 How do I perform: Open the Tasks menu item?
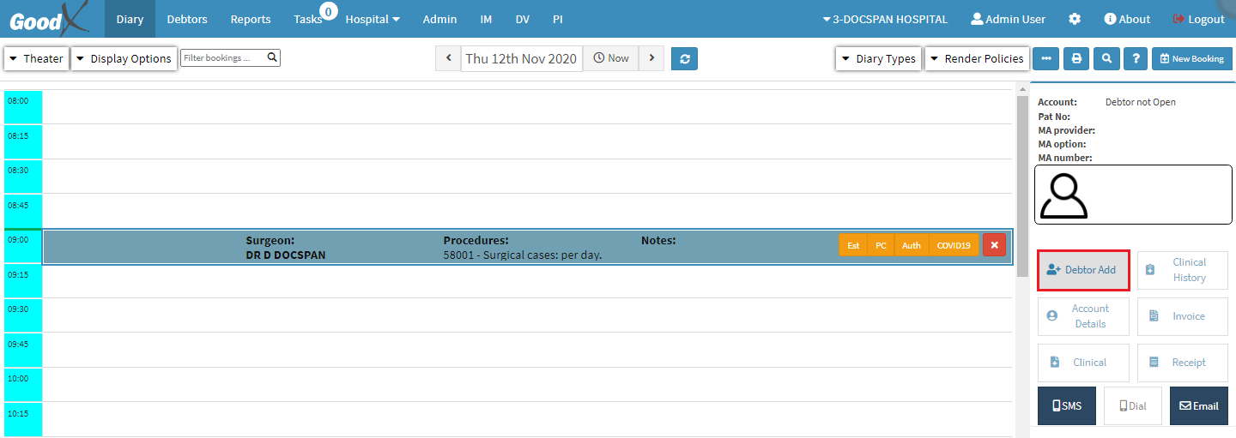pyautogui.click(x=307, y=19)
